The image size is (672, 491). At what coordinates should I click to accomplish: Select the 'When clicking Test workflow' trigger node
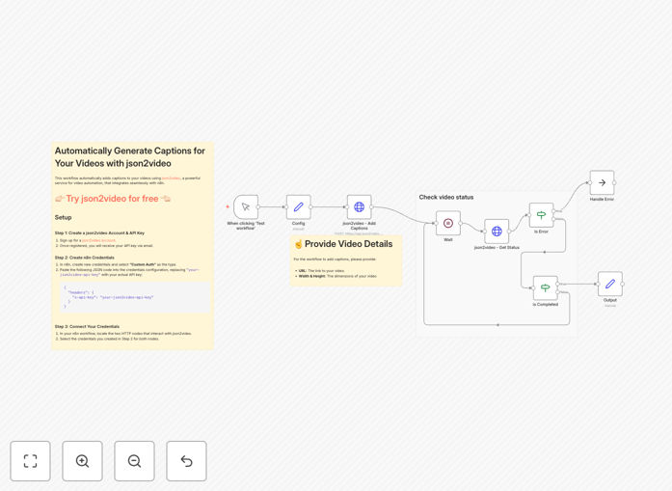246,207
